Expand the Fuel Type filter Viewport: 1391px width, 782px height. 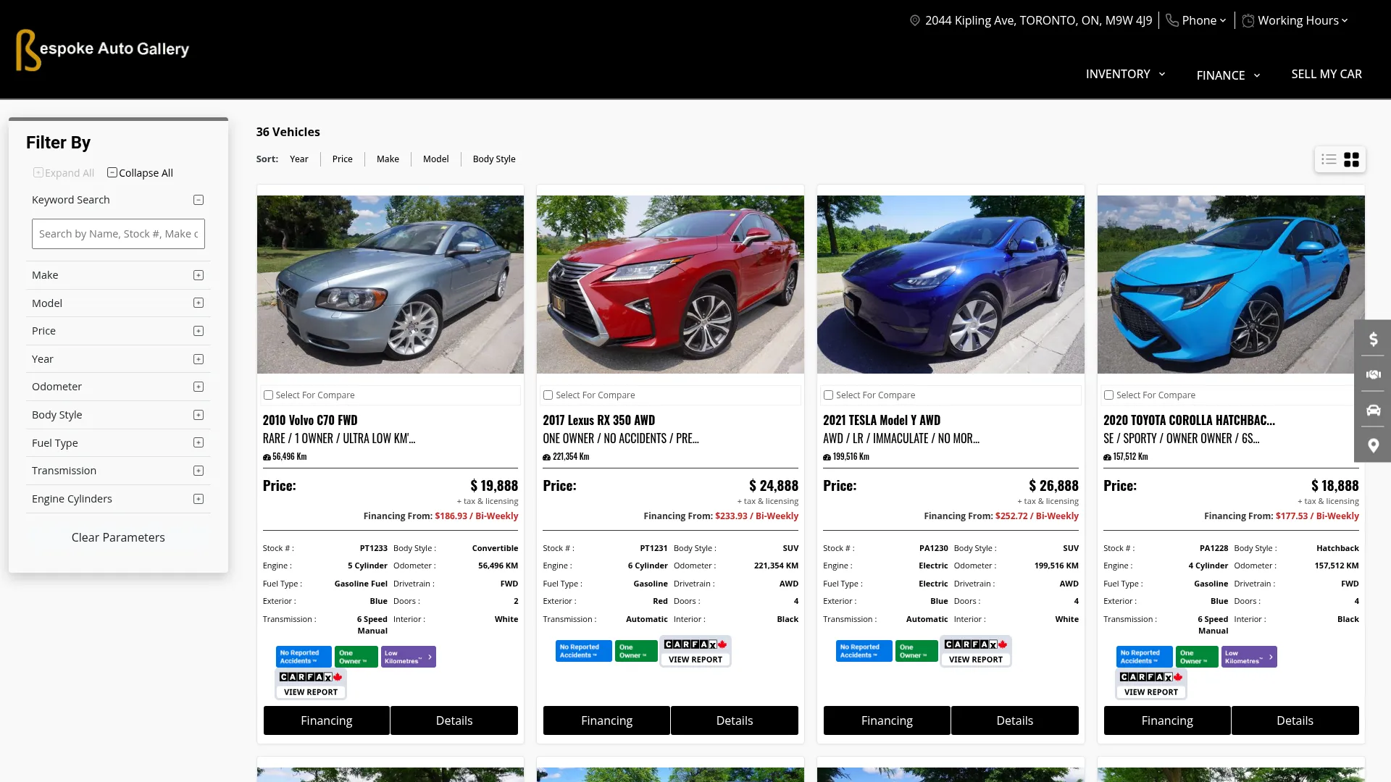(199, 443)
